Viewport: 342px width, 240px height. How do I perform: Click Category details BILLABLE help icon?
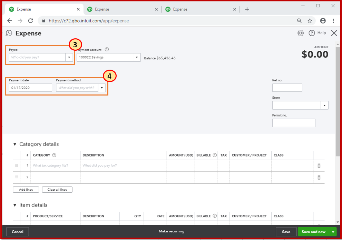click(215, 155)
